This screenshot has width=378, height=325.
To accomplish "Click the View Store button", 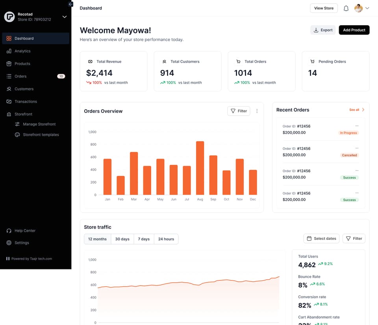I will click(324, 8).
